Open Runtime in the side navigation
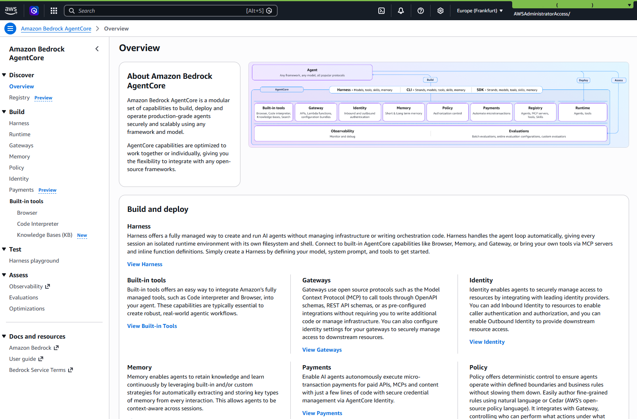Screen dimensions: 637x419 [x=20, y=134]
